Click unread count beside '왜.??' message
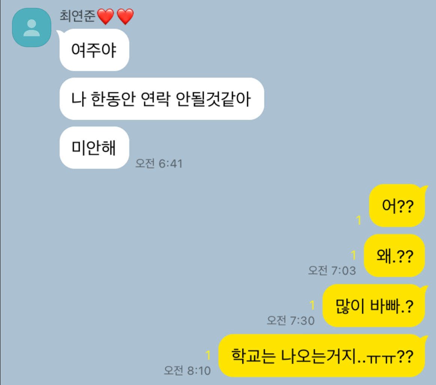 (x=354, y=255)
